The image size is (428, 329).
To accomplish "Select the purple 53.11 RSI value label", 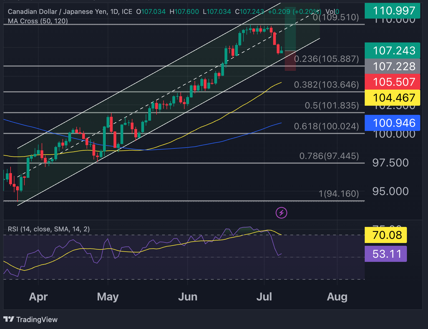I will [386, 253].
